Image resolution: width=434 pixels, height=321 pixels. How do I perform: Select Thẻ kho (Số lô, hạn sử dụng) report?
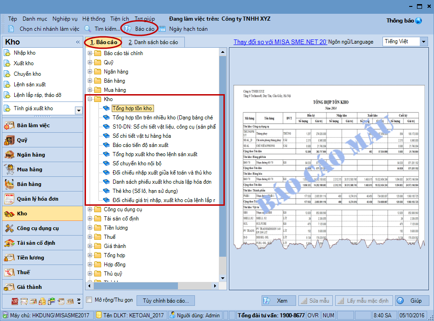coord(145,191)
